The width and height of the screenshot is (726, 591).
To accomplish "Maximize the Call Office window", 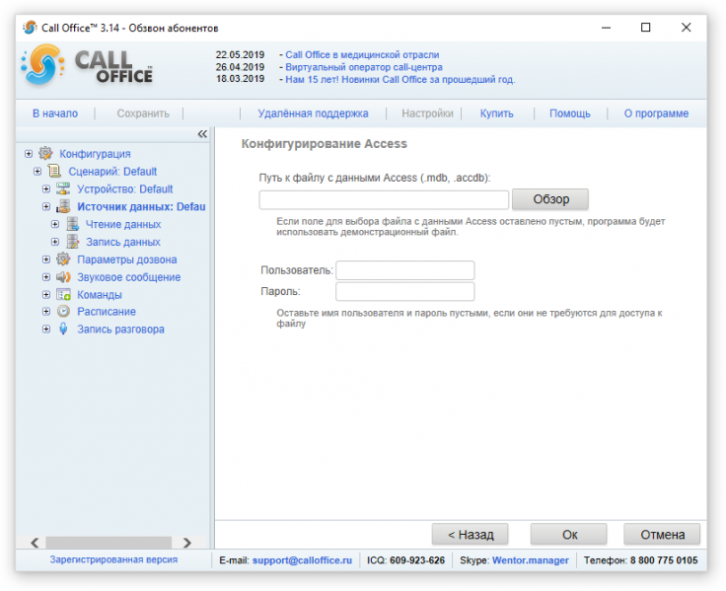I will tap(645, 28).
